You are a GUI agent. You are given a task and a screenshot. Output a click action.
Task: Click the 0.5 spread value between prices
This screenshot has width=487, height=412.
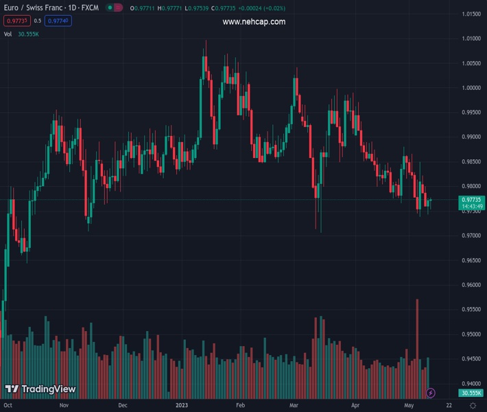38,21
